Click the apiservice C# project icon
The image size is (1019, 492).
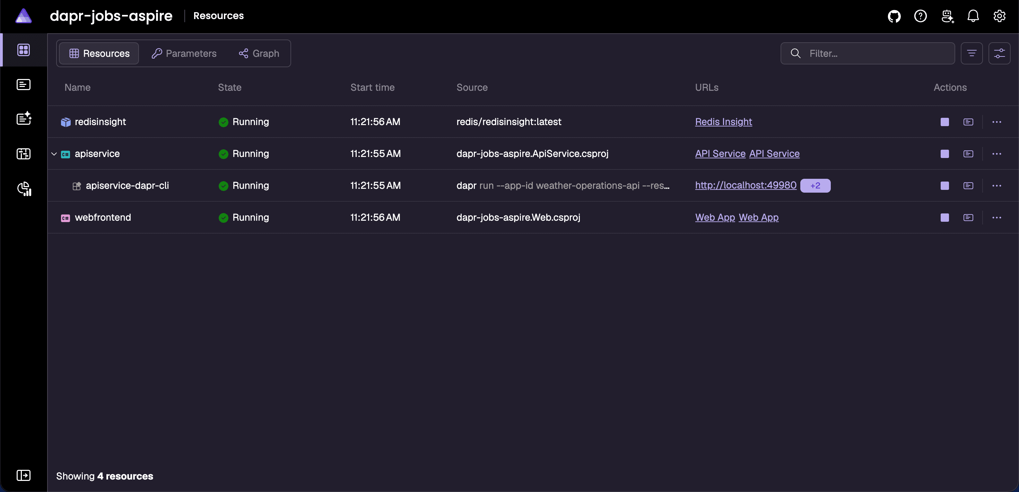click(x=65, y=154)
